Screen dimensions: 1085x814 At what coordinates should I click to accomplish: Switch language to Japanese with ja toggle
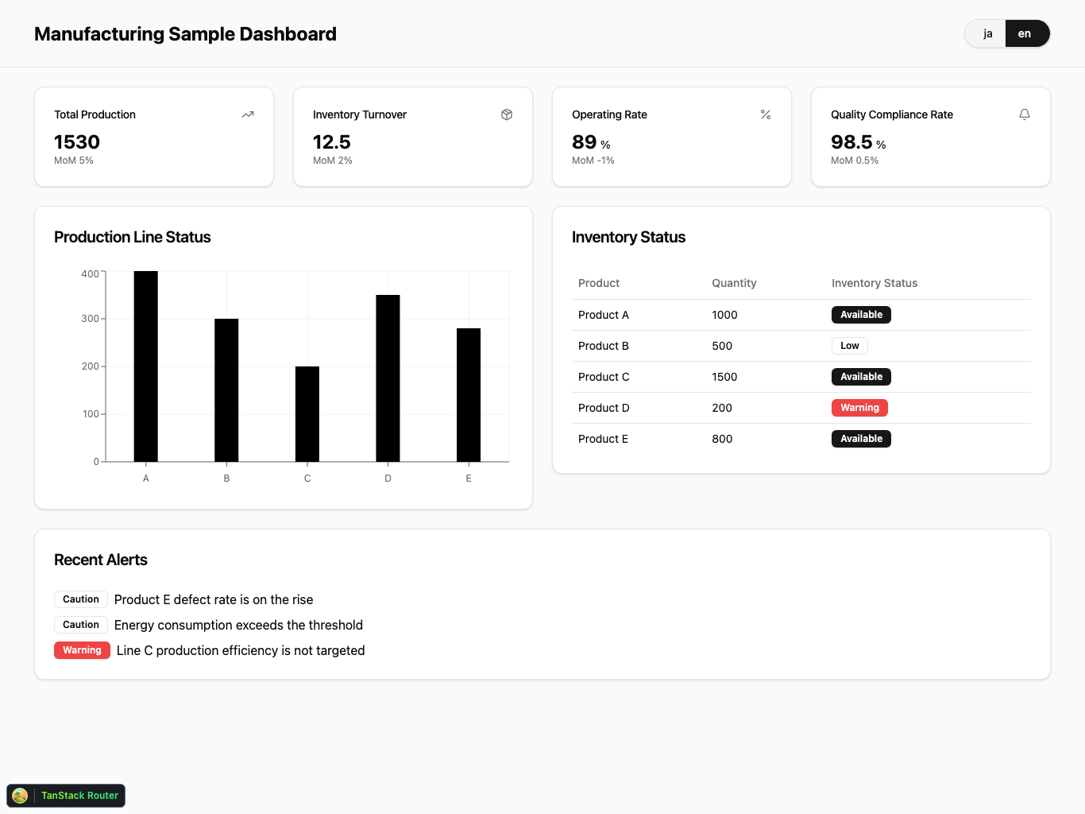[x=987, y=33]
